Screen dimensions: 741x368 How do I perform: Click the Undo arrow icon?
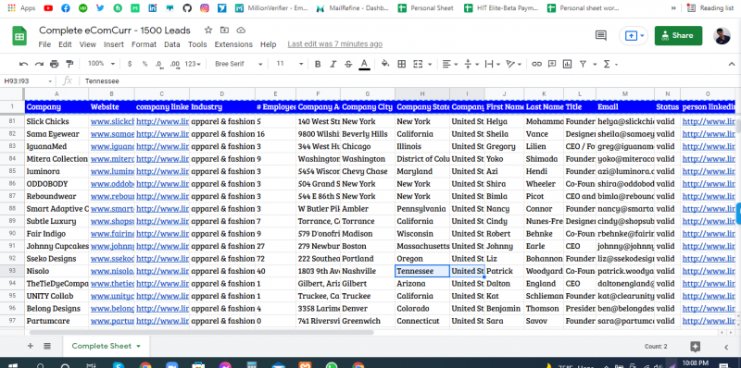(23, 64)
